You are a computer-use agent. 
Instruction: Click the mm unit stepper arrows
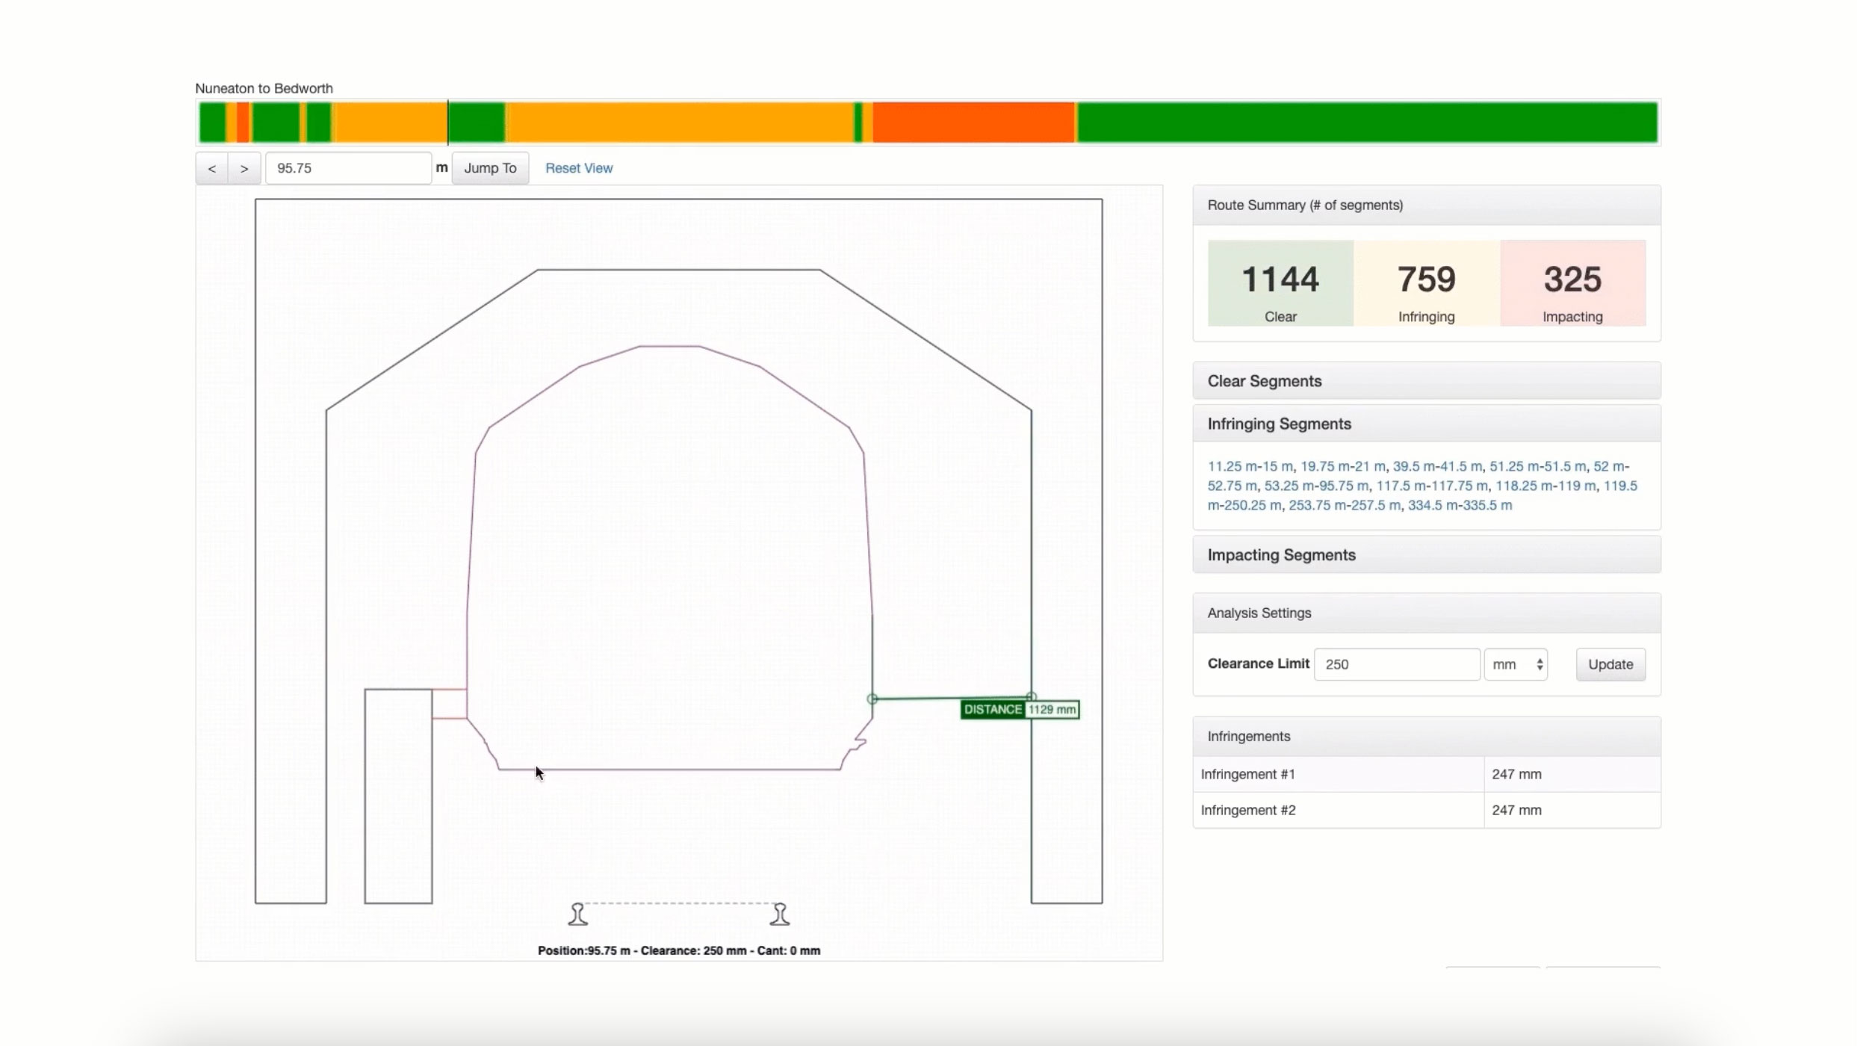1539,663
